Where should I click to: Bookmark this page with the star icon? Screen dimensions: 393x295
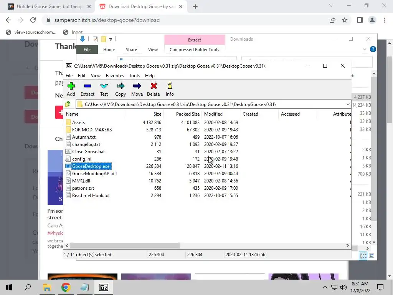pyautogui.click(x=345, y=20)
